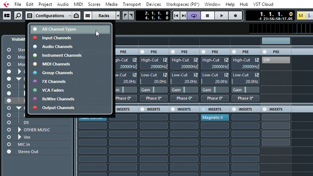The height and width of the screenshot is (176, 313).
Task: Toggle the cycle loop button
Action: click(194, 15)
